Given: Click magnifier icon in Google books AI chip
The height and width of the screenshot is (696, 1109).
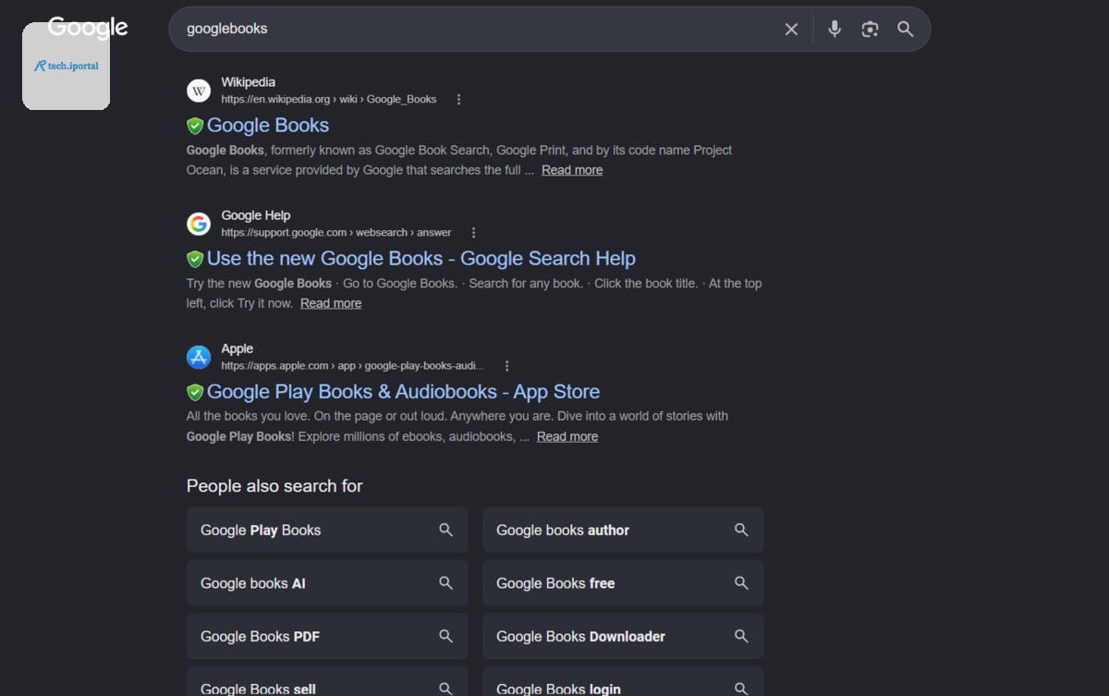Looking at the screenshot, I should [445, 583].
